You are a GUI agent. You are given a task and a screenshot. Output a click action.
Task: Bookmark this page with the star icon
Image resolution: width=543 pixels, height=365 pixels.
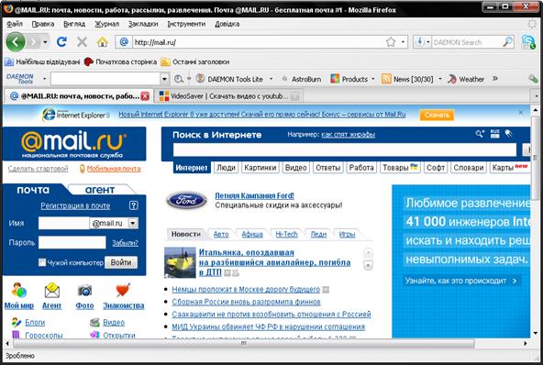(x=391, y=42)
